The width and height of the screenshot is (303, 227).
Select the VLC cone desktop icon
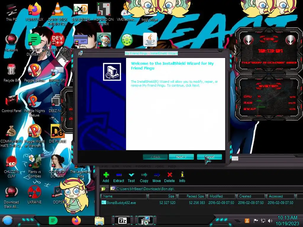(58, 14)
